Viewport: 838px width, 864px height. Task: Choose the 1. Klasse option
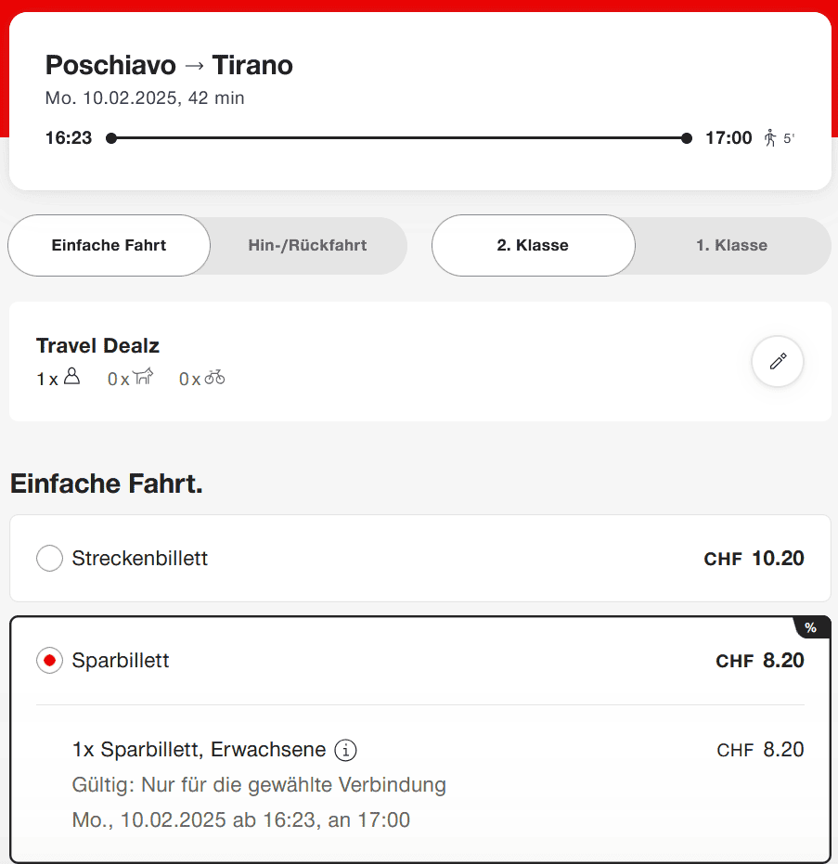[x=731, y=246]
